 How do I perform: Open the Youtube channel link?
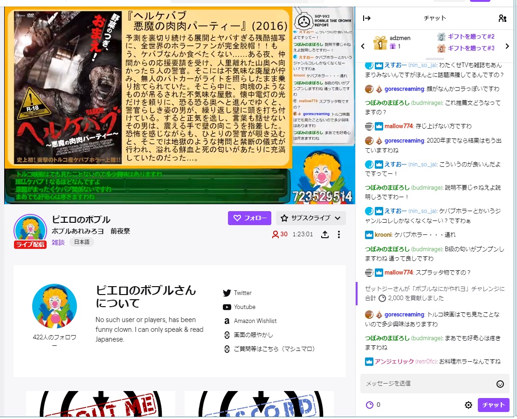pos(244,307)
